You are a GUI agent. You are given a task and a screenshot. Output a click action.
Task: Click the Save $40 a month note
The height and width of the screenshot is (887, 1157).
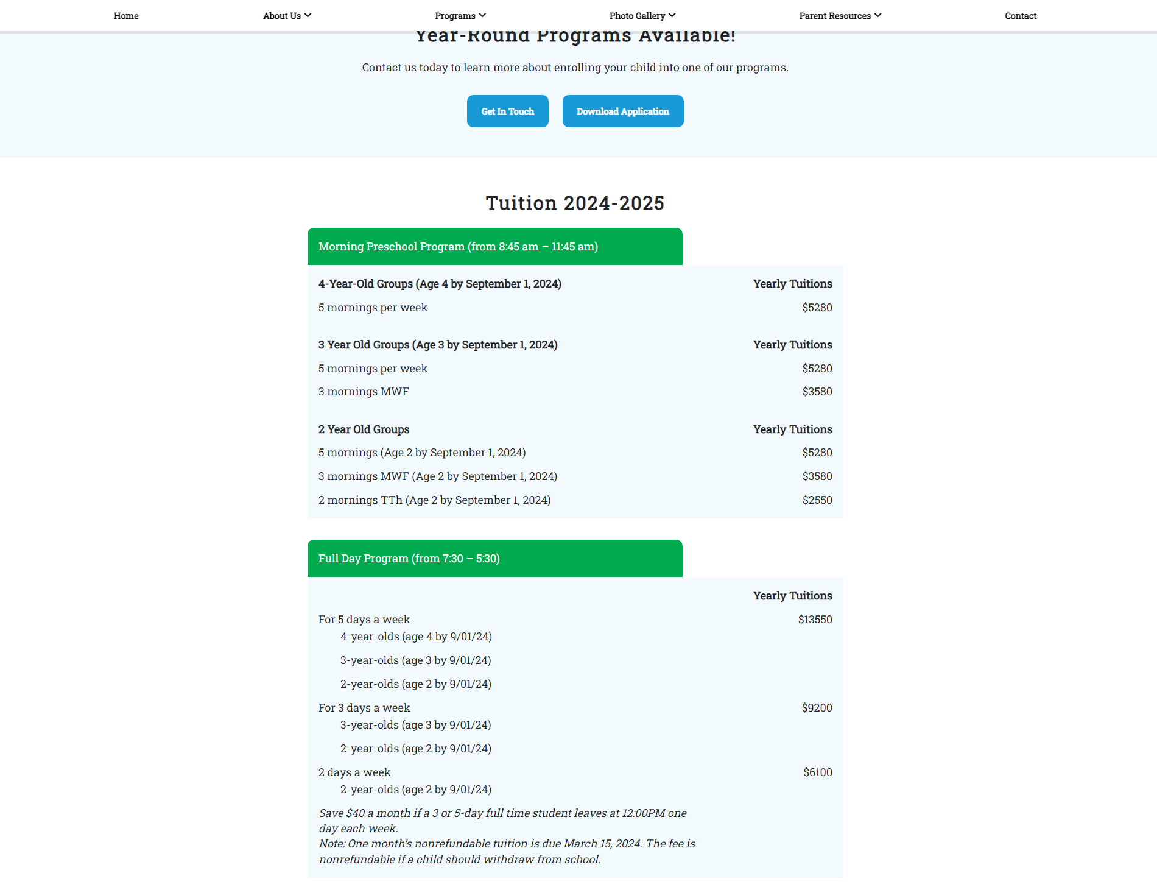pos(502,821)
